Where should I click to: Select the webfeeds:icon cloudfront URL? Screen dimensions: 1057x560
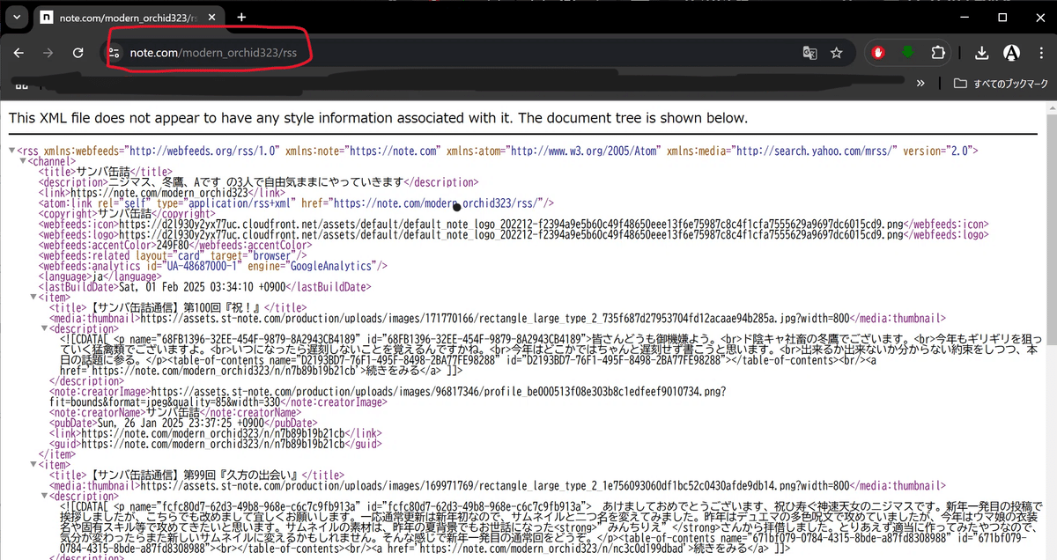click(513, 225)
